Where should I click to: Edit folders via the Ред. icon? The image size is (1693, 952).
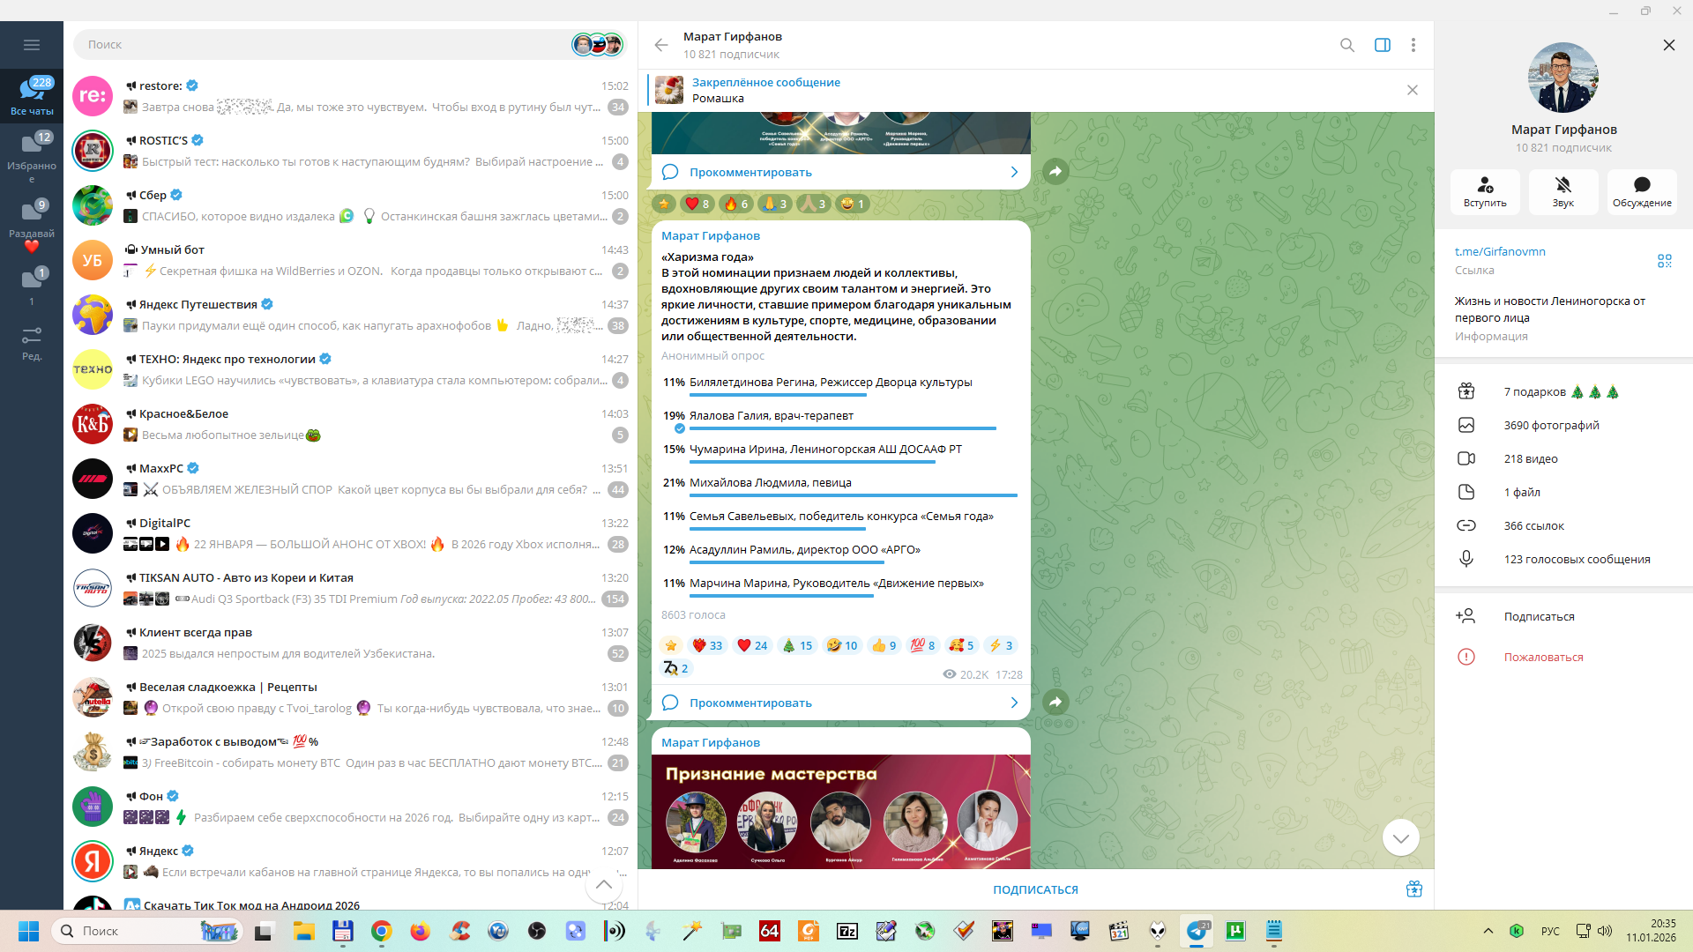pos(32,343)
